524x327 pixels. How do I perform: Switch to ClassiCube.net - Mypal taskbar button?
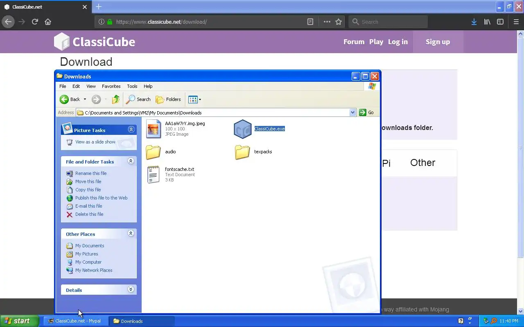click(76, 321)
